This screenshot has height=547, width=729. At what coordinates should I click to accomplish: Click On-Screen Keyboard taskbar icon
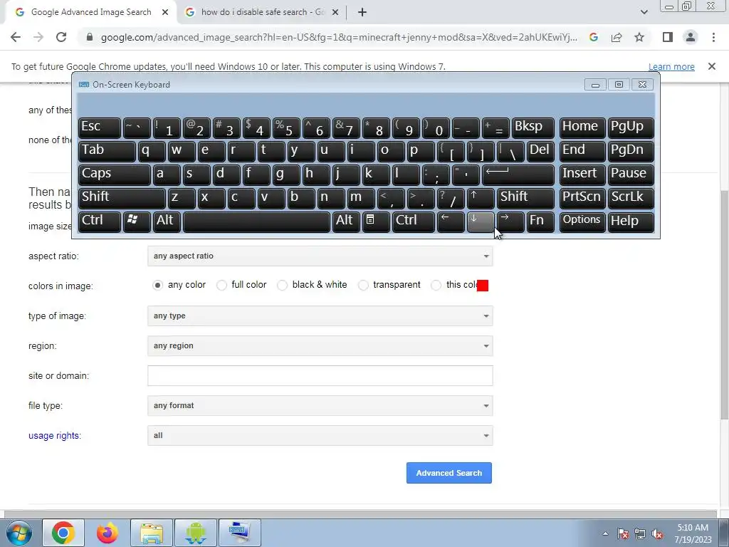tap(240, 533)
